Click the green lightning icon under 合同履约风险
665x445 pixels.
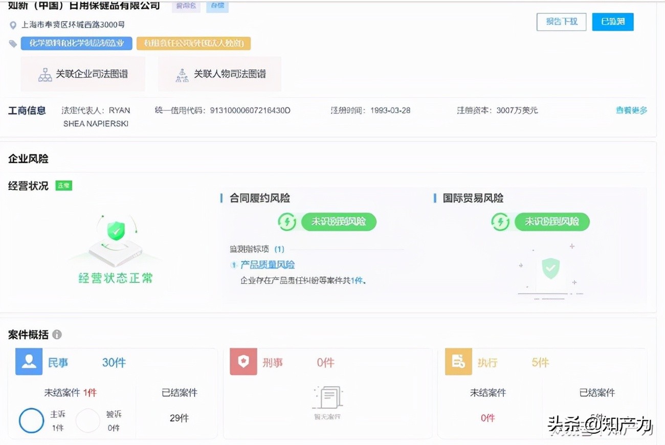pyautogui.click(x=287, y=221)
